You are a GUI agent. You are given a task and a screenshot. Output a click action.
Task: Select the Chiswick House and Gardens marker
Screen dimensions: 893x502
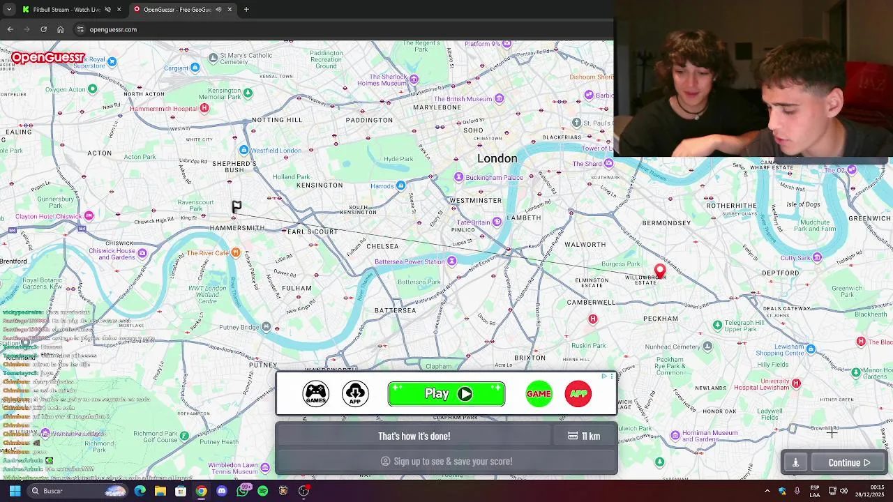[142, 253]
